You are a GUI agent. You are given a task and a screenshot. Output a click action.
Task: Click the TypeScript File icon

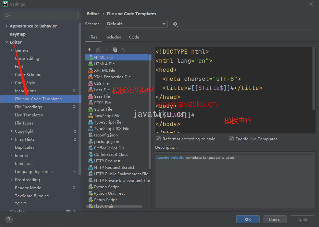click(x=90, y=123)
